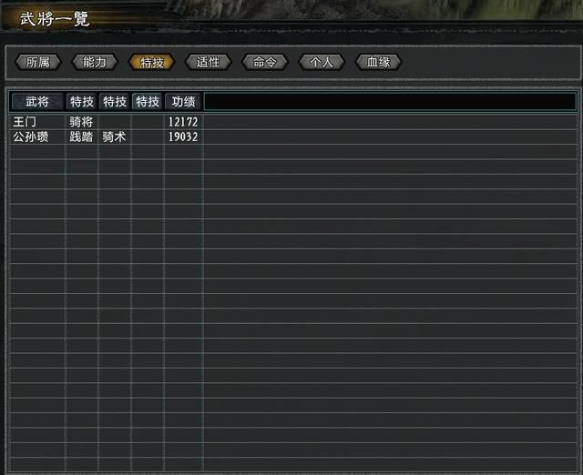Sort by 功绩 column header

[183, 101]
